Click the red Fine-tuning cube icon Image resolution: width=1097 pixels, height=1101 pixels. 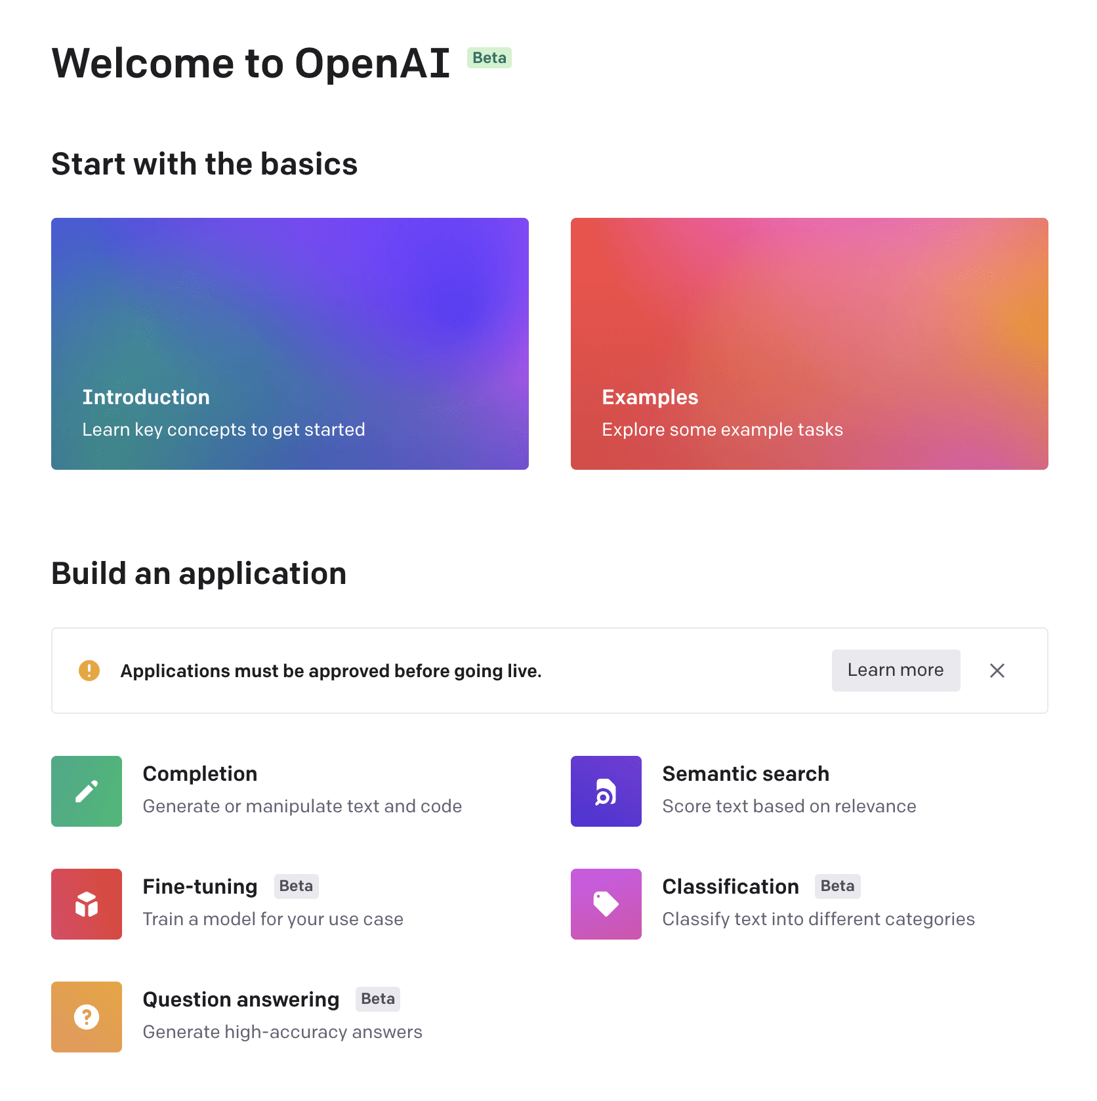(x=87, y=904)
